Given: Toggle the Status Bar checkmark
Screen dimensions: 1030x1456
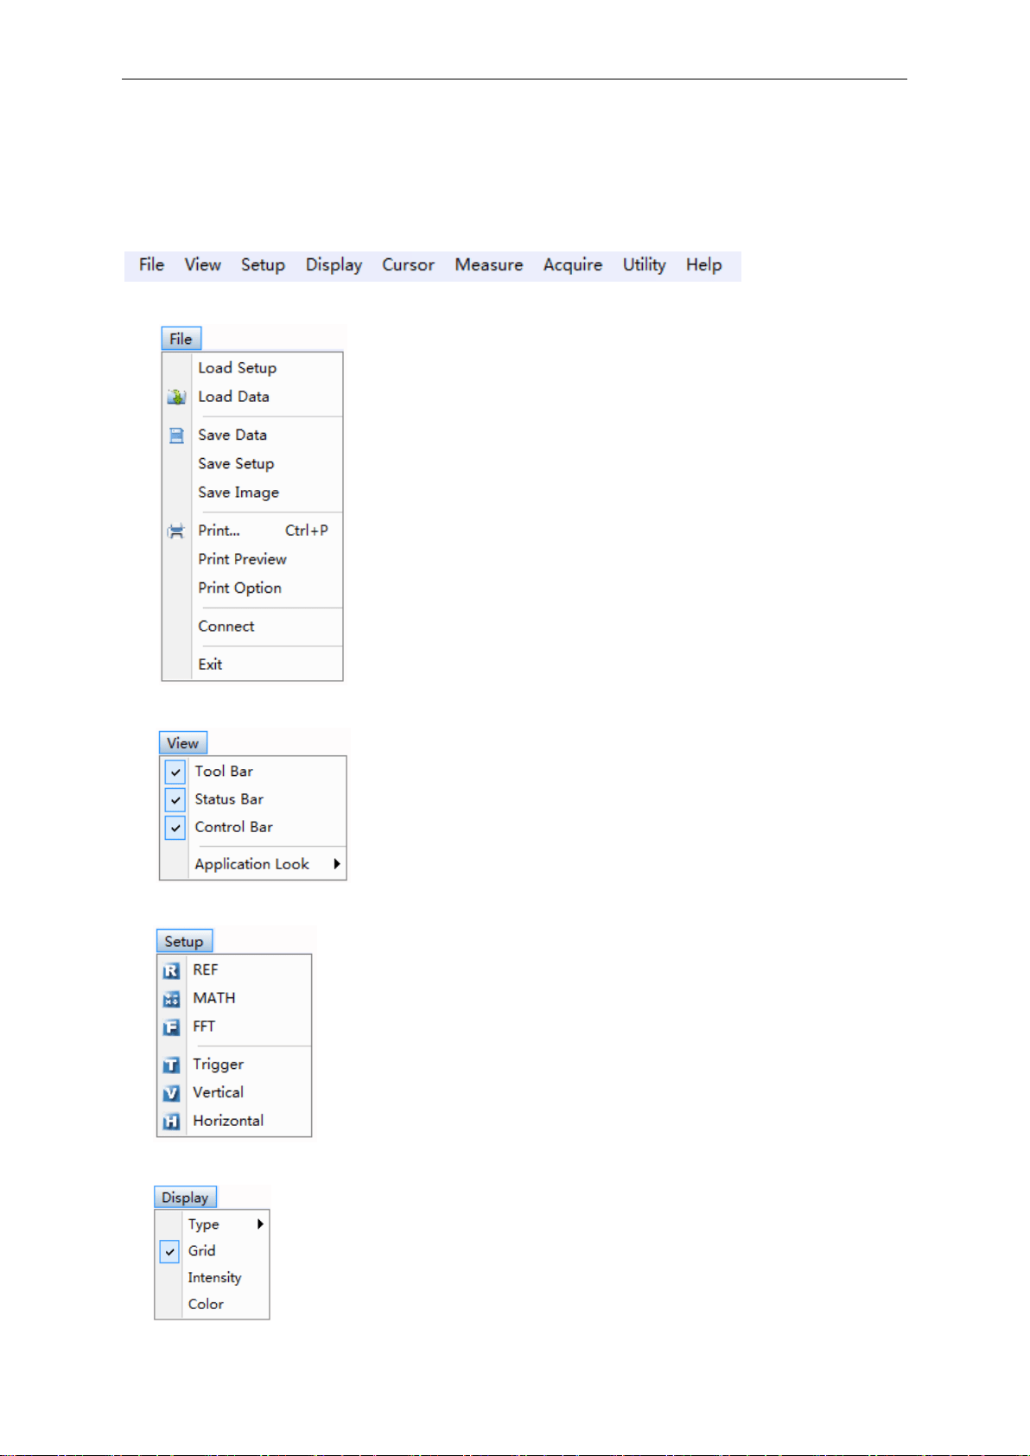Looking at the screenshot, I should pos(175,799).
